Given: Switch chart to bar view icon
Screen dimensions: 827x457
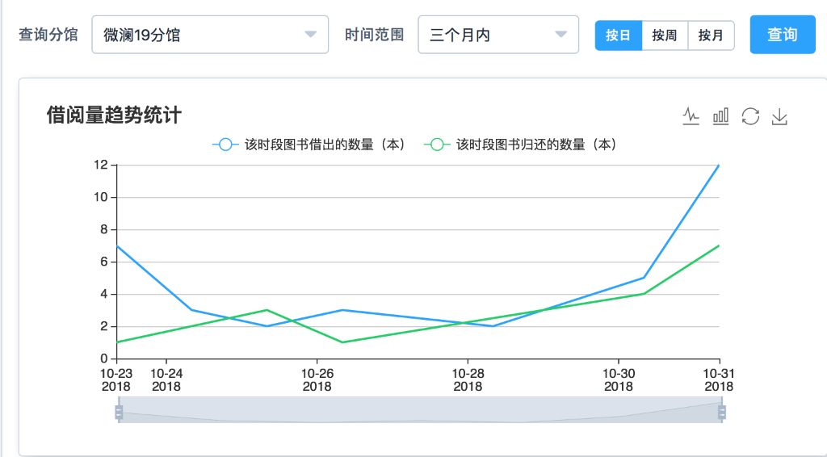Looking at the screenshot, I should (720, 116).
